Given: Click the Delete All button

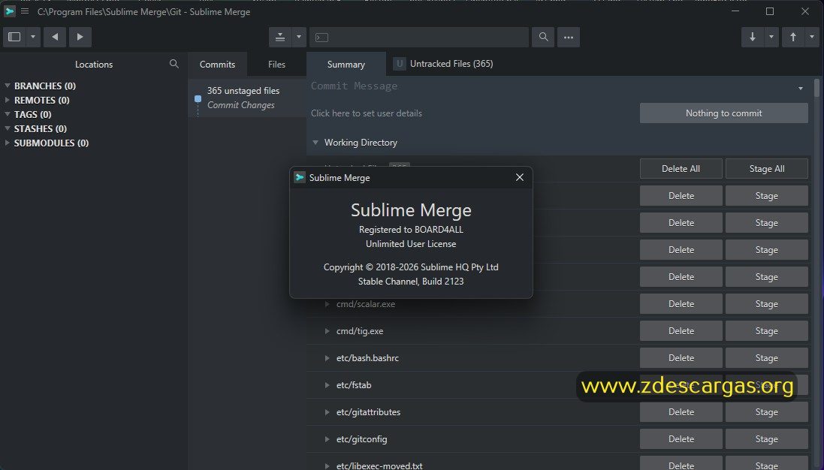Looking at the screenshot, I should (x=681, y=169).
